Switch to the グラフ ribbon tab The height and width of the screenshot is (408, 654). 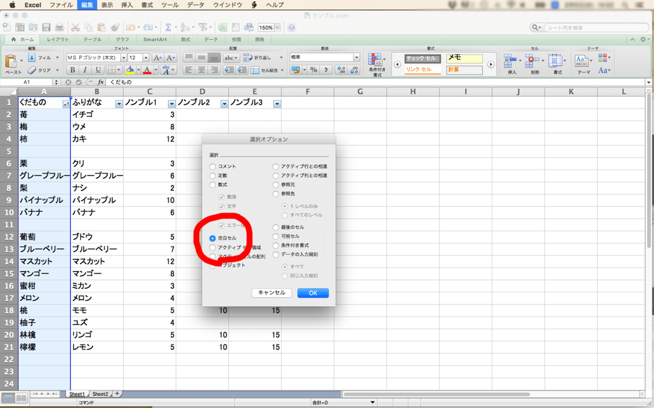[x=123, y=40]
